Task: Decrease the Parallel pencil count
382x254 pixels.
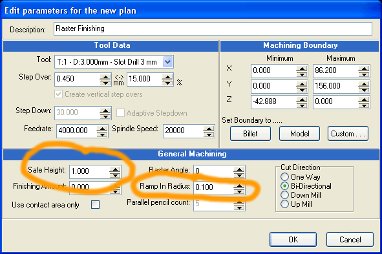Action: tap(239, 207)
